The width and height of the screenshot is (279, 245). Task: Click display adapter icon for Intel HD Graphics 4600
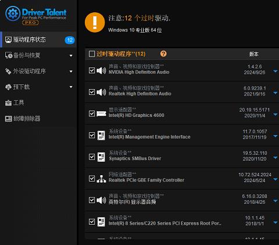coord(101,113)
